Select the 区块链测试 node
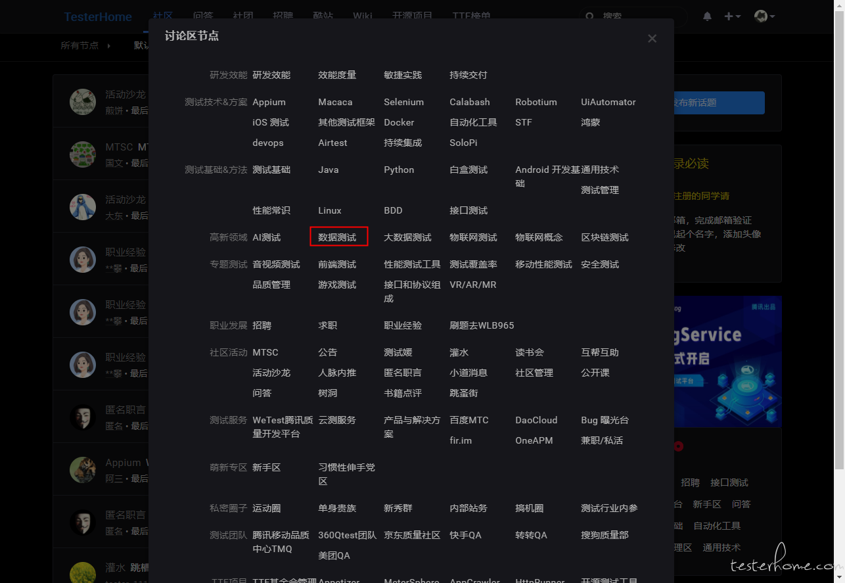 pyautogui.click(x=605, y=237)
